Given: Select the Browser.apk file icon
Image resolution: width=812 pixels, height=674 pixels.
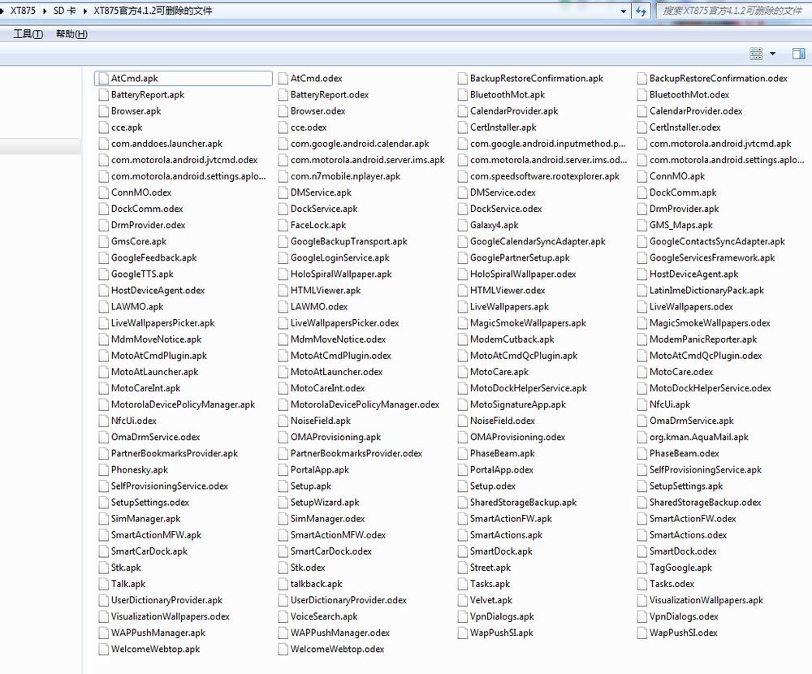Looking at the screenshot, I should tap(103, 111).
